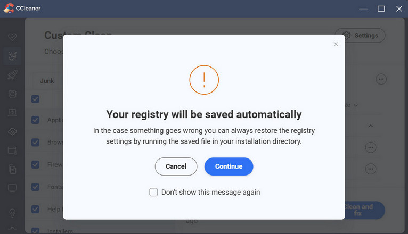
Task: Open Health Check via the heart sidebar icon
Action: coord(12,38)
